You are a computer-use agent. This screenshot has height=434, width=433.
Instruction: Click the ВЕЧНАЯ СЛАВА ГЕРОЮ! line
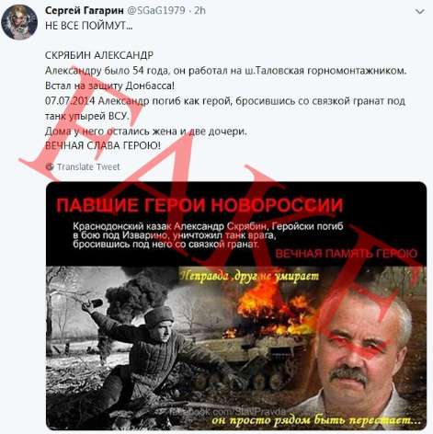coord(103,145)
